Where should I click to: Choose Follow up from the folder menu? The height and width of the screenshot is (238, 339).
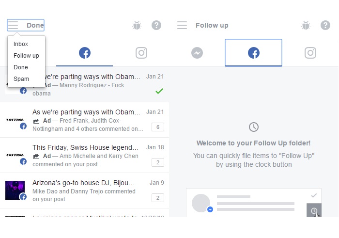[26, 56]
